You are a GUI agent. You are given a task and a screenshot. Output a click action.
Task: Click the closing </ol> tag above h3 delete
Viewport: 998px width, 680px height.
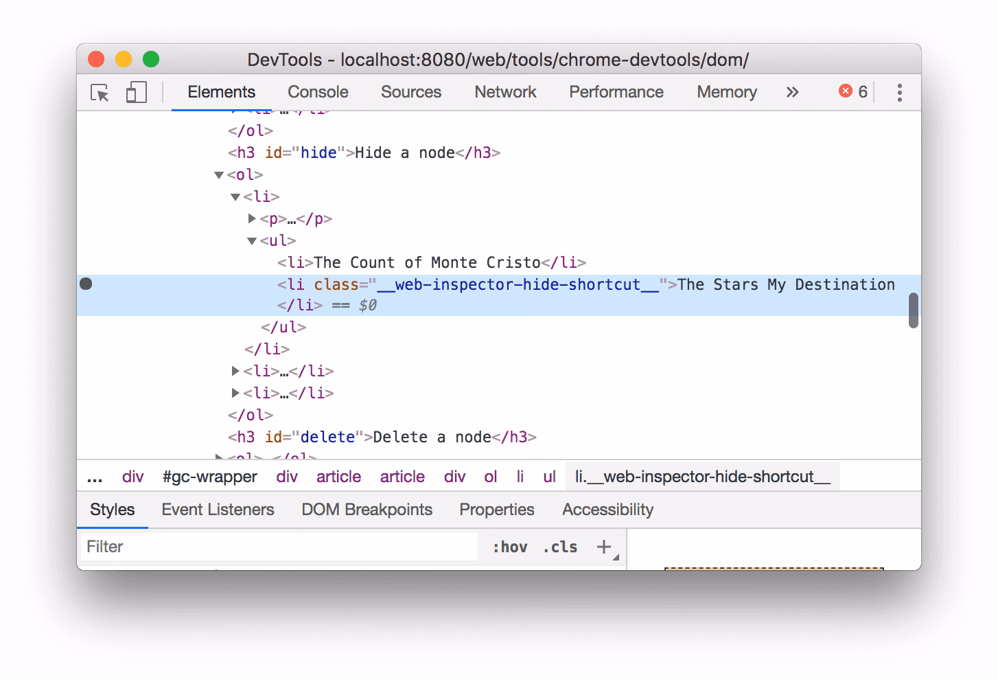coord(251,415)
